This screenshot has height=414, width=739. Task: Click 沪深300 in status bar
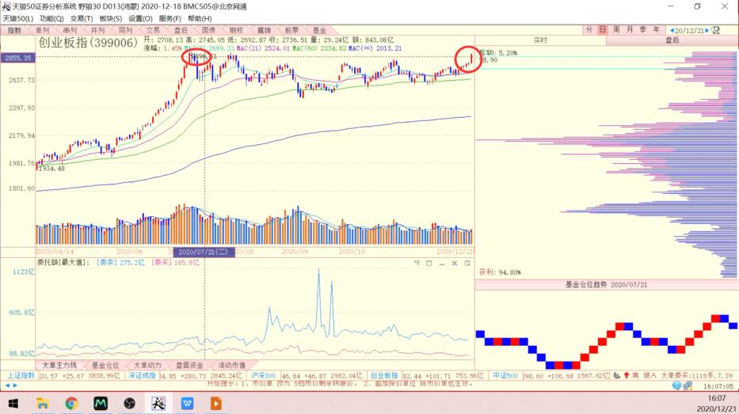(x=264, y=375)
